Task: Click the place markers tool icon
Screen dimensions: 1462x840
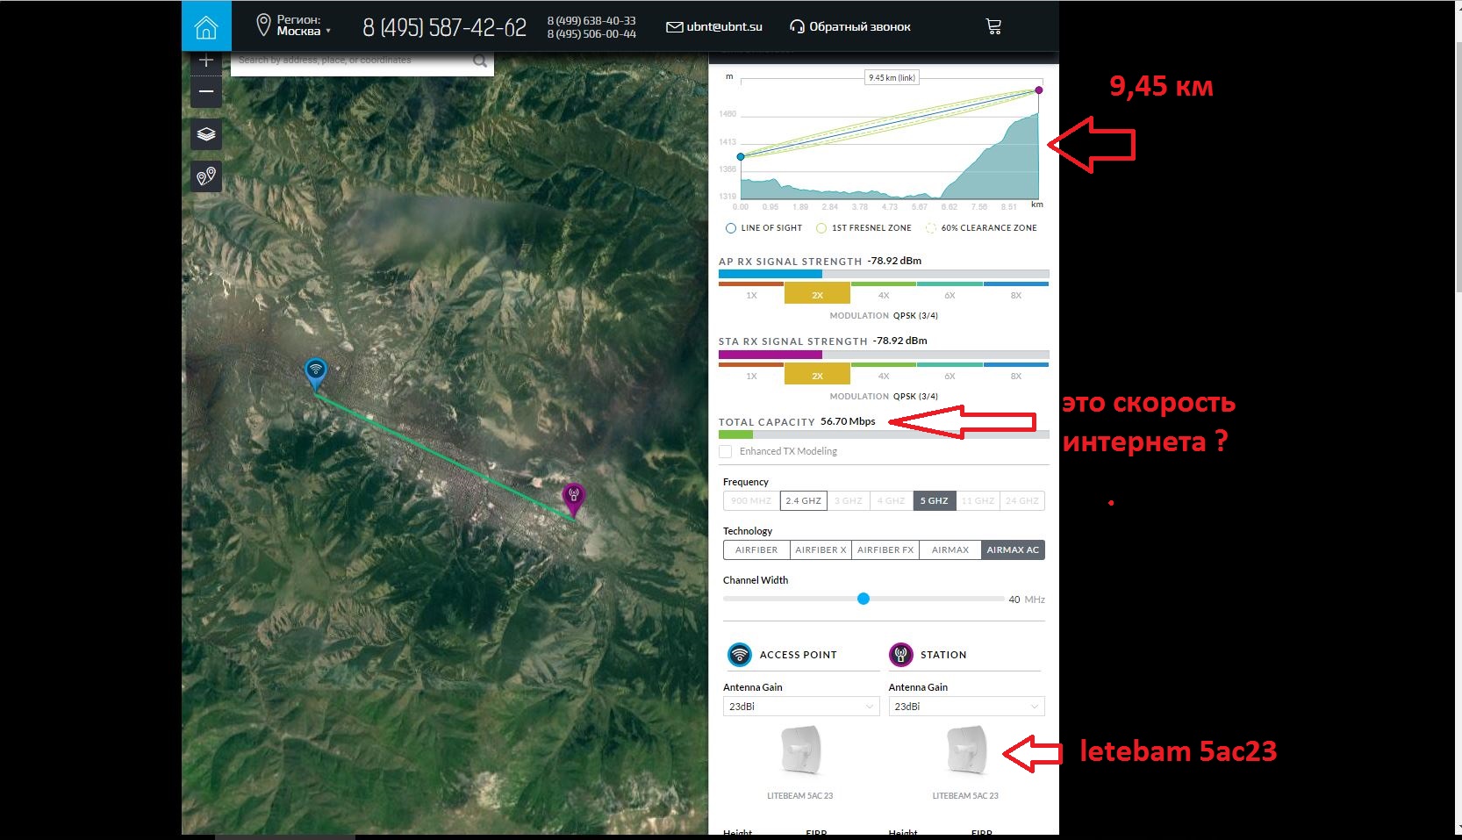Action: point(206,176)
